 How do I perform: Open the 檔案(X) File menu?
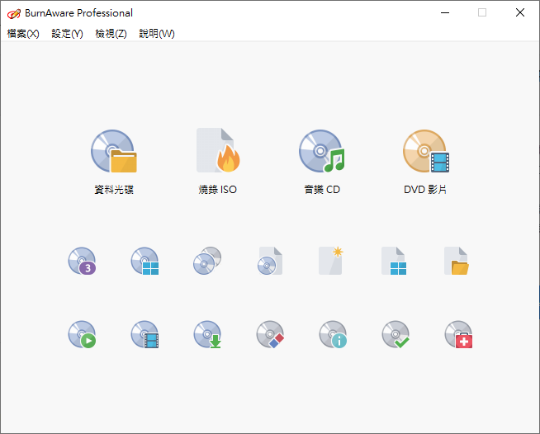[23, 33]
